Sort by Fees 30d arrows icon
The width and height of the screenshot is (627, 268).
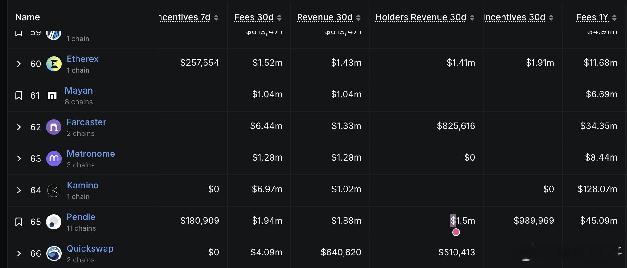pyautogui.click(x=279, y=18)
